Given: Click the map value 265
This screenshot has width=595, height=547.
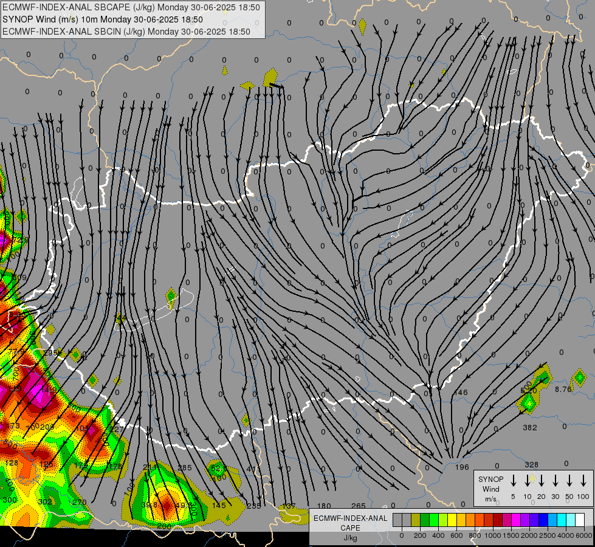Looking at the screenshot, I should coord(358,506).
